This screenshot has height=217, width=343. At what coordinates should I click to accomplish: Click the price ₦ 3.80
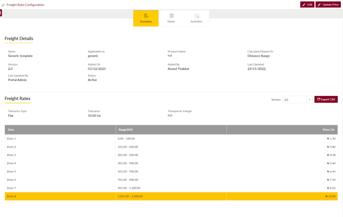coord(331,147)
